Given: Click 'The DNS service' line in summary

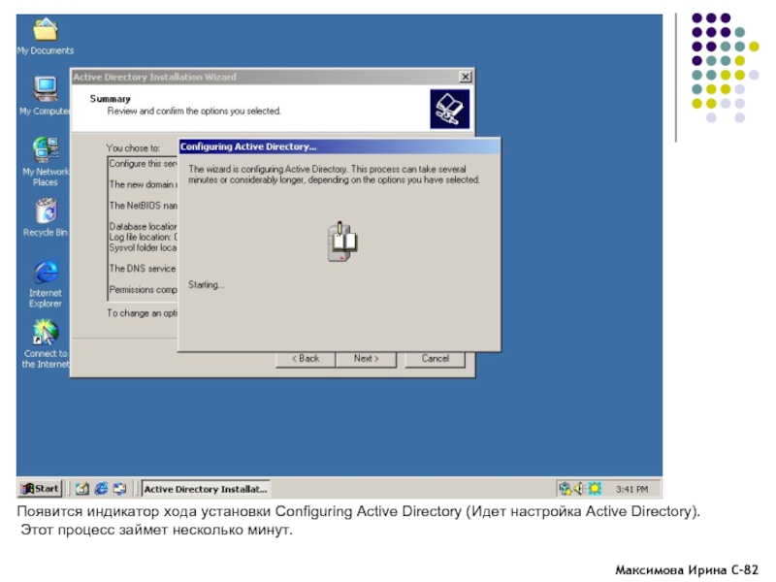Looking at the screenshot, I should [143, 269].
